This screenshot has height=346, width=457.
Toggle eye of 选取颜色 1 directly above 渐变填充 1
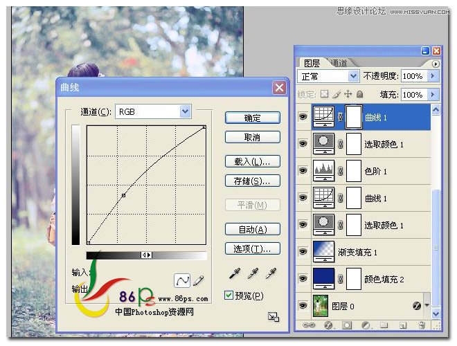(x=303, y=224)
